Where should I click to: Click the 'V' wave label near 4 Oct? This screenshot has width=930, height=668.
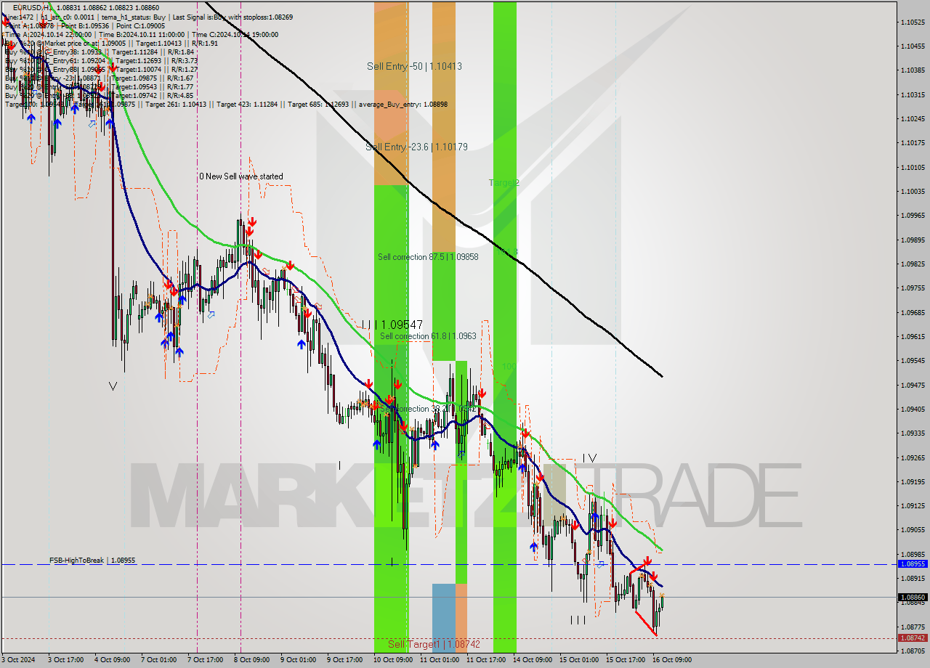click(x=113, y=386)
